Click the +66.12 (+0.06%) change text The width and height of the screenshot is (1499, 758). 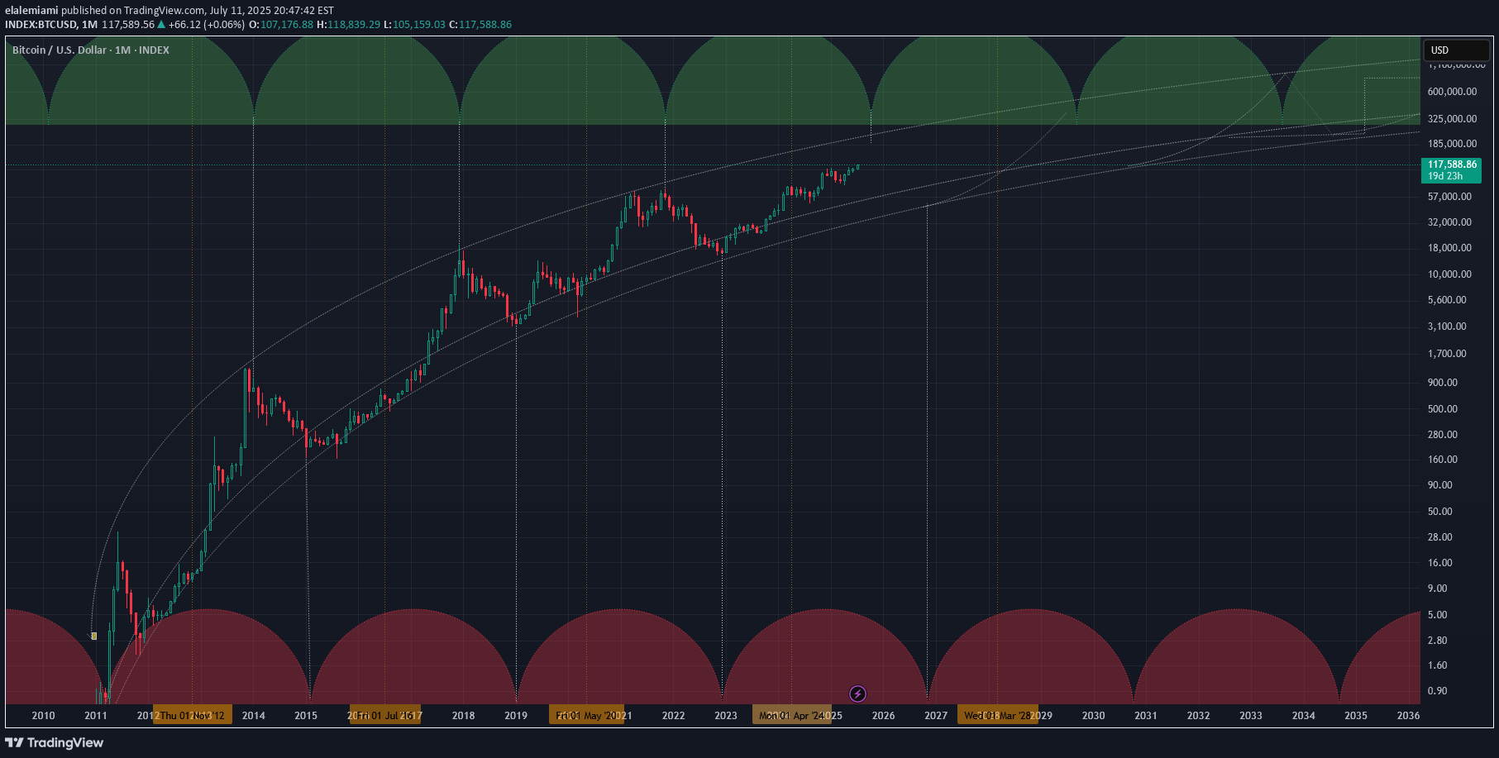[x=207, y=25]
